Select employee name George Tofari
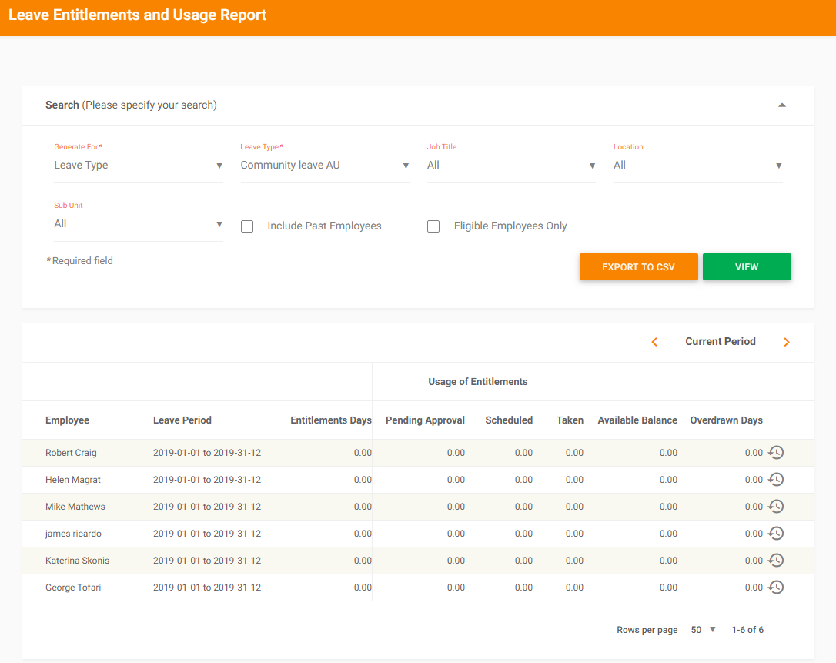Image resolution: width=836 pixels, height=663 pixels. [x=73, y=588]
